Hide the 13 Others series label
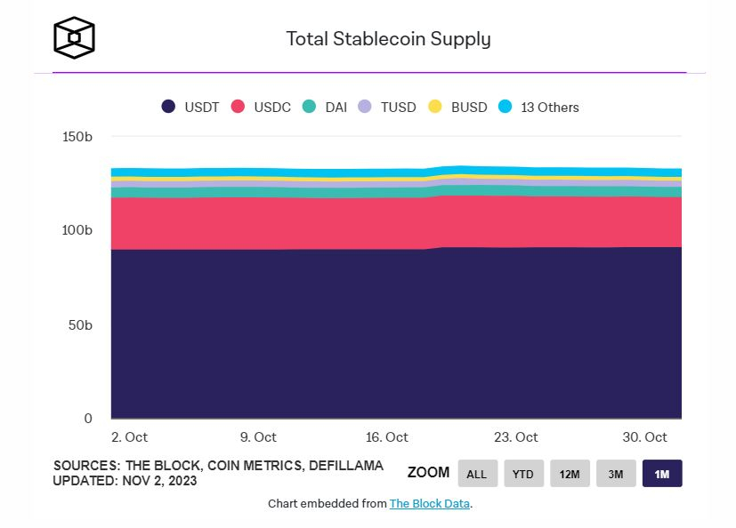 (549, 108)
